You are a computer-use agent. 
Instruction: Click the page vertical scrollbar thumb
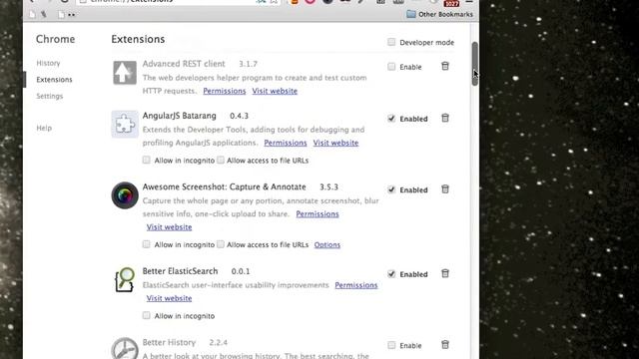(475, 64)
